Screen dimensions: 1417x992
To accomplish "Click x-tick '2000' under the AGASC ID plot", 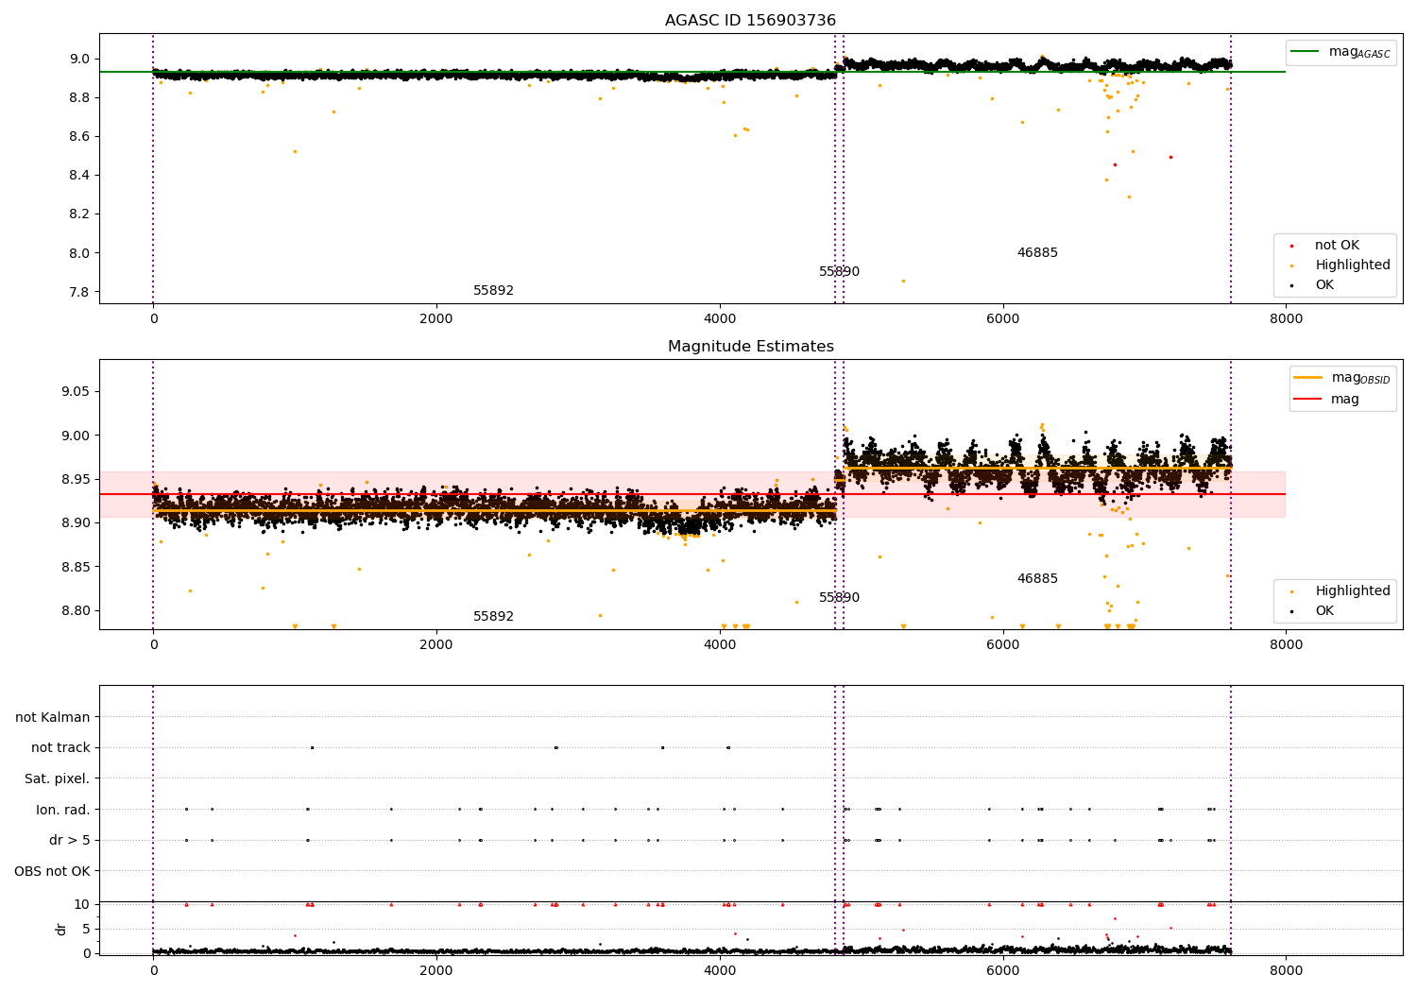I will tap(436, 319).
